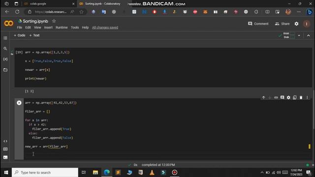The width and height of the screenshot is (315, 177).
Task: Open Task View on taskbar
Action: pos(84,173)
